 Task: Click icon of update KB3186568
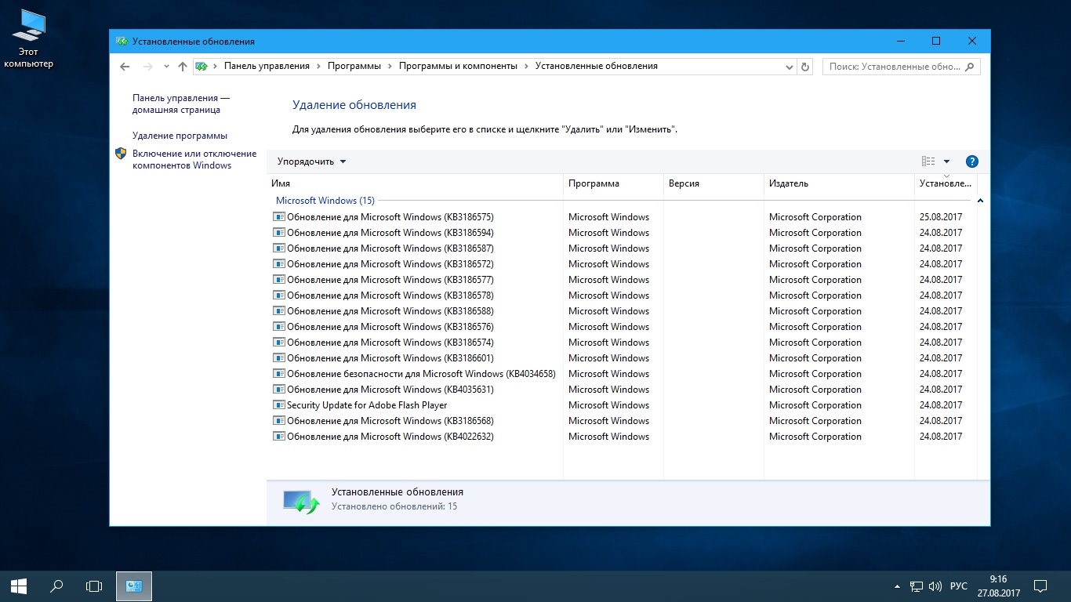click(278, 421)
